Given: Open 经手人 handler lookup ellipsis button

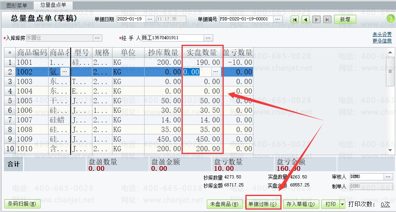Looking at the screenshot, I should tap(208, 38).
